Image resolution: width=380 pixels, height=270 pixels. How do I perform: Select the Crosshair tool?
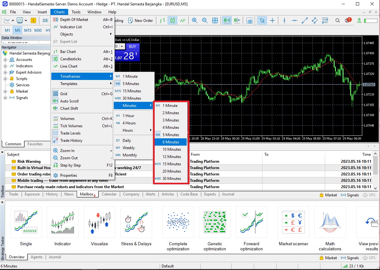pyautogui.click(x=272, y=20)
